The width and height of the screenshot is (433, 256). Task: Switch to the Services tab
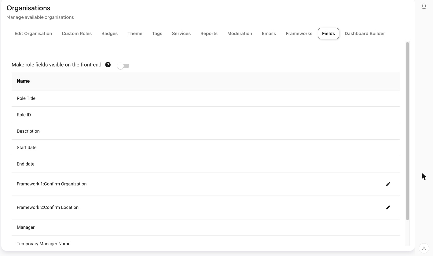pyautogui.click(x=181, y=34)
